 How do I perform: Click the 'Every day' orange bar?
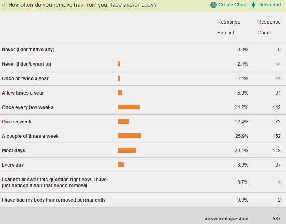click(x=121, y=165)
